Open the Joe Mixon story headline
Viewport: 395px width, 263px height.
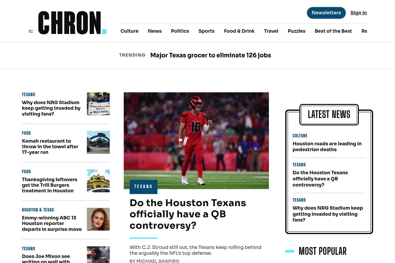[46, 258]
